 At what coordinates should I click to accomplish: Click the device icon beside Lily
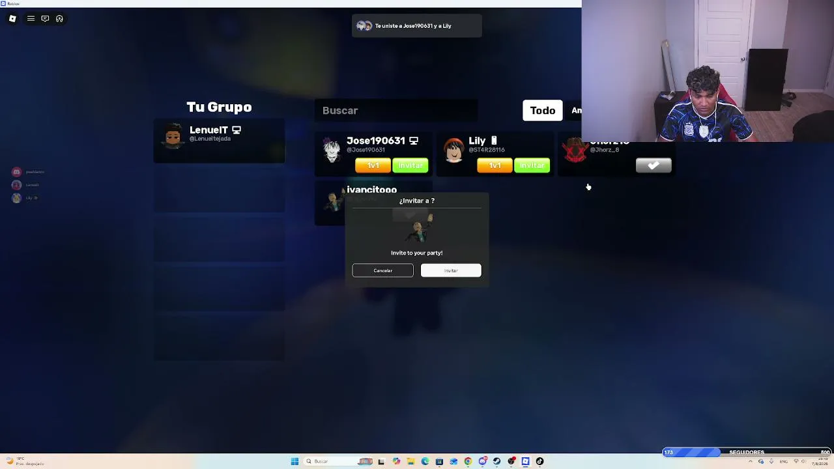(x=494, y=141)
